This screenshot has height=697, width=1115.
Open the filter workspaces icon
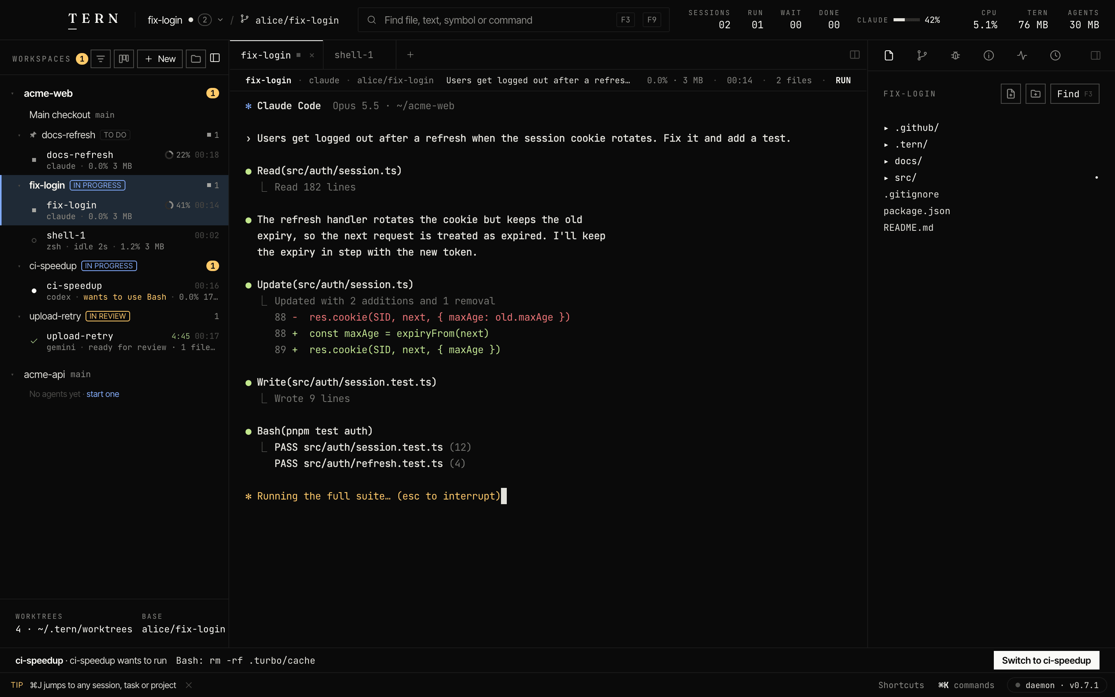point(100,58)
